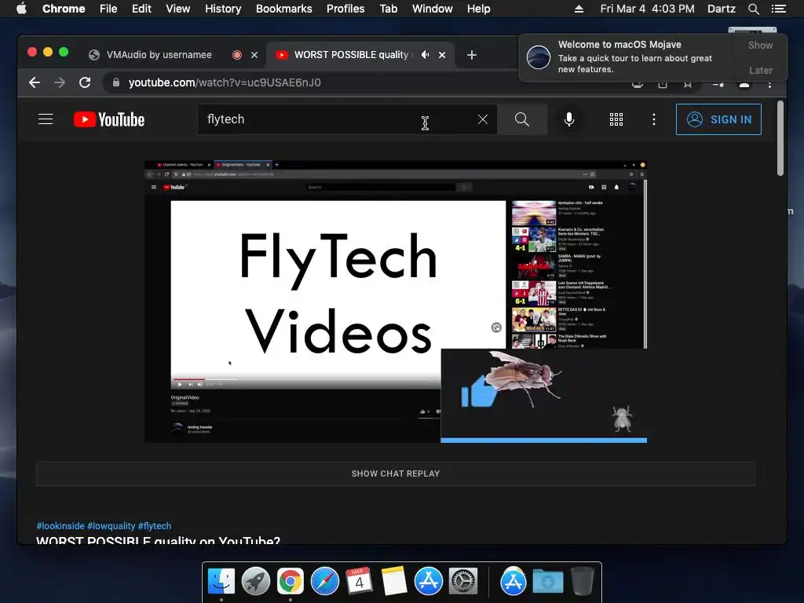Click SHOW CHAT REPLAY
Viewport: 804px width, 603px height.
pyautogui.click(x=396, y=473)
